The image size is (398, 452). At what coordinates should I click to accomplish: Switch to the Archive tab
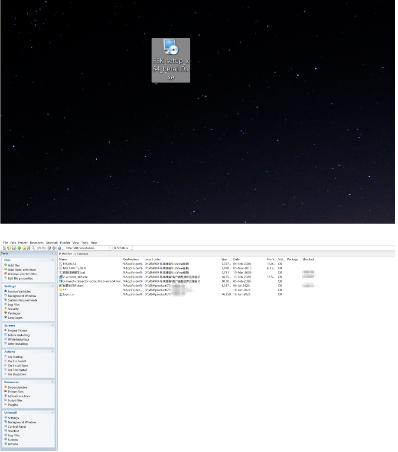pyautogui.click(x=65, y=254)
